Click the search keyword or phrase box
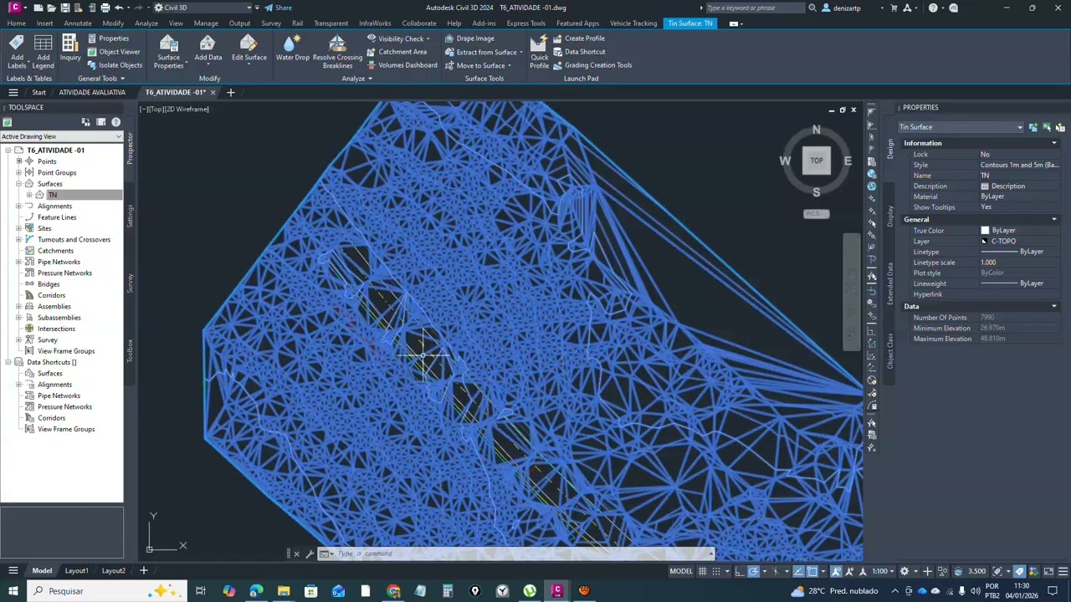This screenshot has width=1071, height=602. [755, 8]
